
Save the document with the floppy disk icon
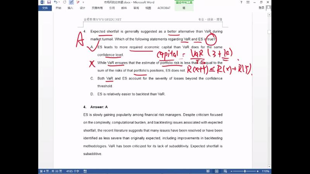[49, 2]
